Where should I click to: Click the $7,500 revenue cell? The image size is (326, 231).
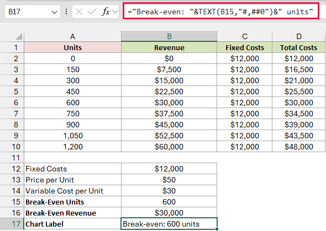pyautogui.click(x=169, y=69)
